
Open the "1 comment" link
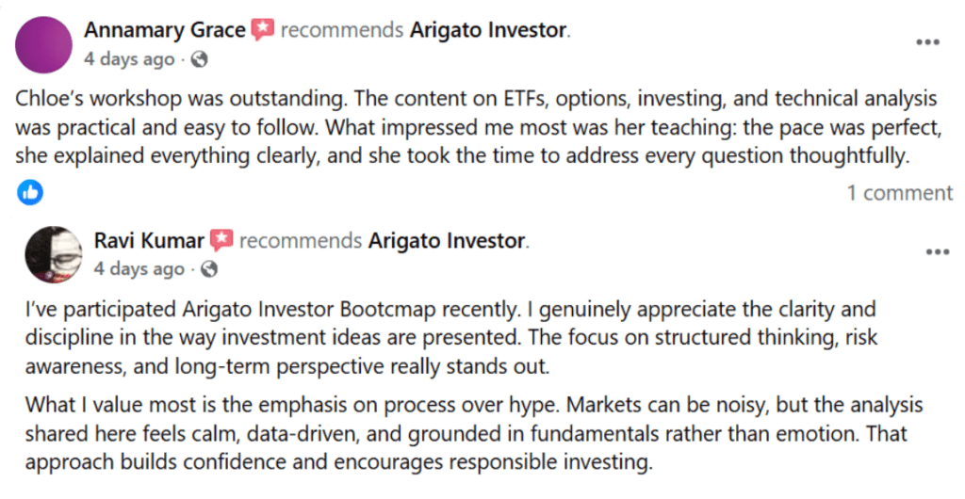coord(899,193)
